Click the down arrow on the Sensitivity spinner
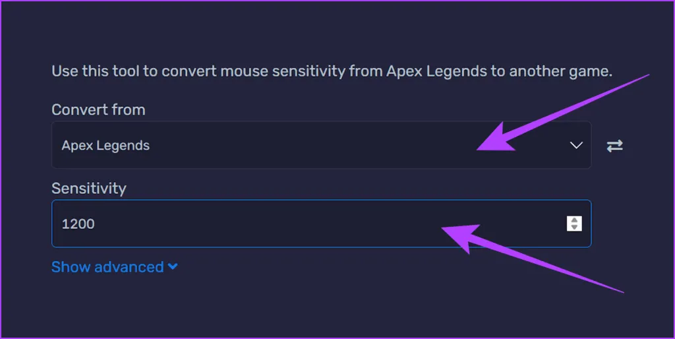Image resolution: width=675 pixels, height=339 pixels. pos(574,228)
